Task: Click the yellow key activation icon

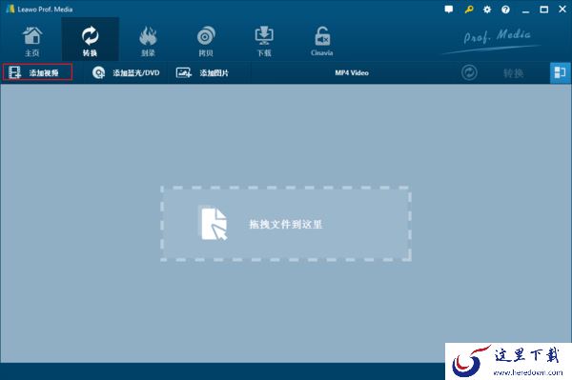Action: click(469, 10)
